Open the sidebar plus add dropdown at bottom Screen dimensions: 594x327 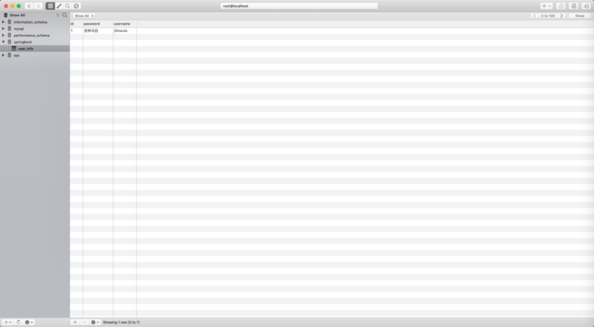coord(7,322)
